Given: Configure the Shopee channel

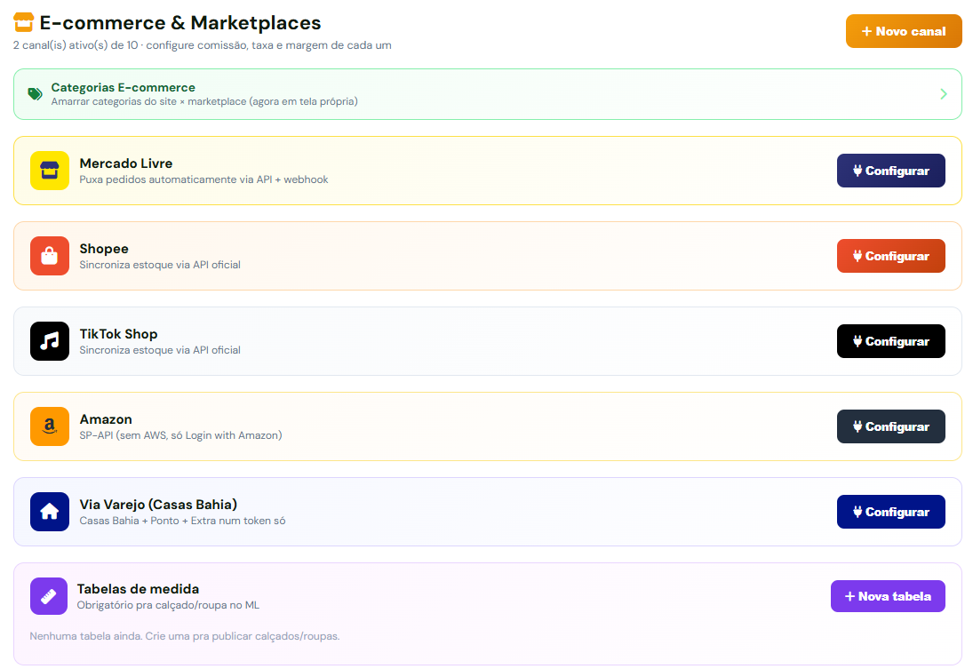Looking at the screenshot, I should tap(890, 255).
